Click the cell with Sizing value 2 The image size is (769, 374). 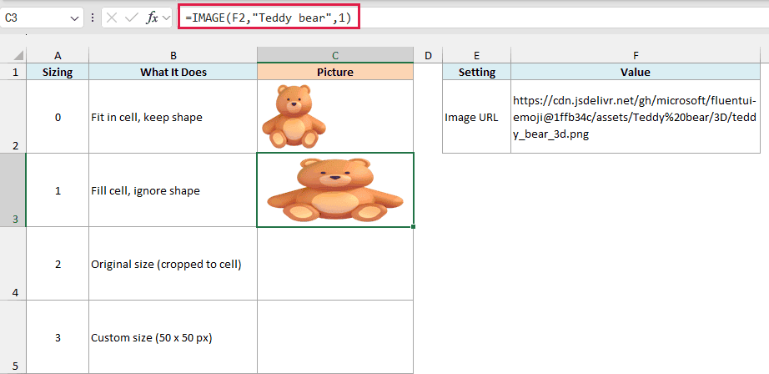[58, 264]
